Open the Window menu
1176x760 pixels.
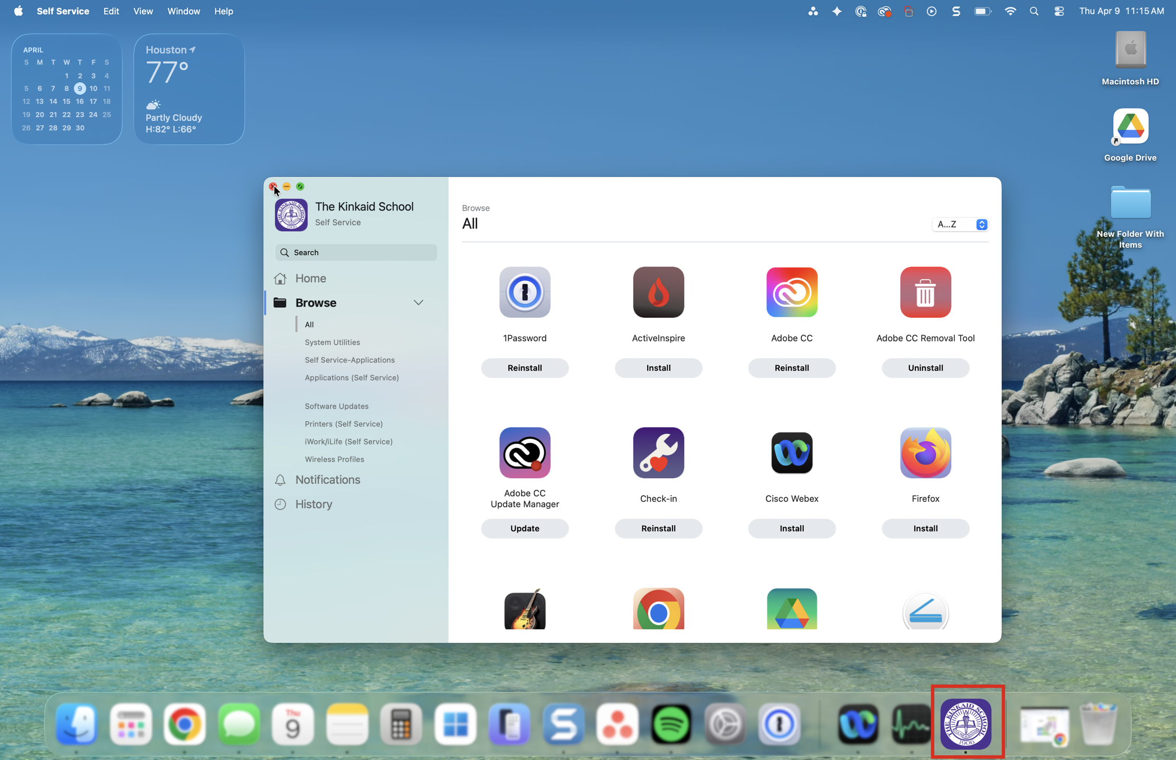tap(183, 11)
